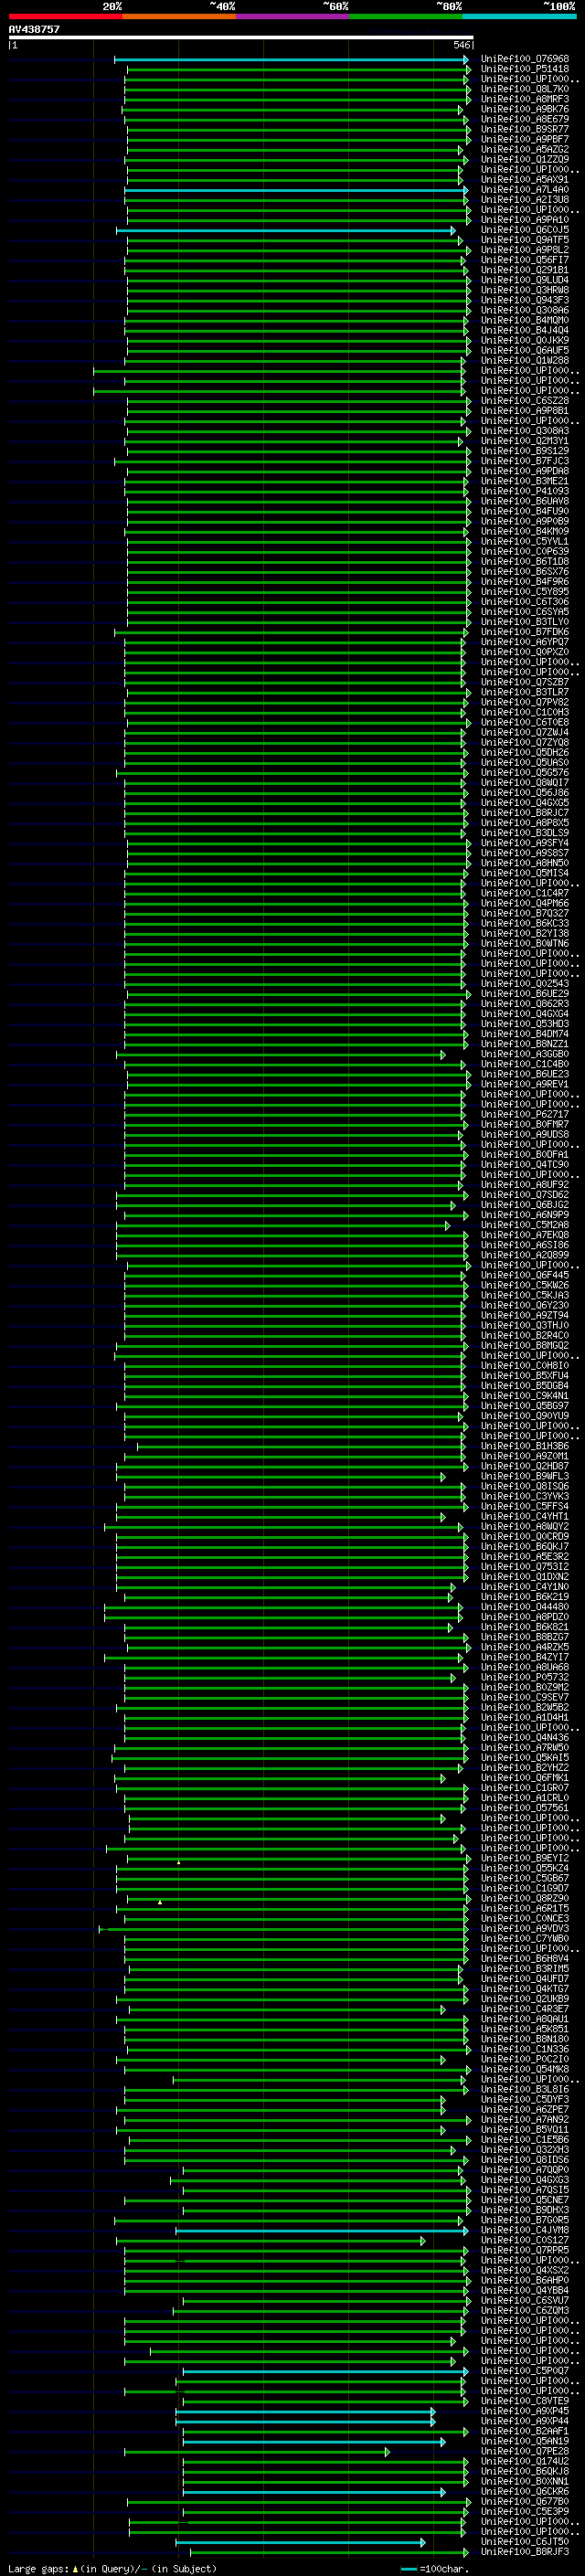
Task: Select hit UniRef100_O76968
Action: click(x=524, y=59)
